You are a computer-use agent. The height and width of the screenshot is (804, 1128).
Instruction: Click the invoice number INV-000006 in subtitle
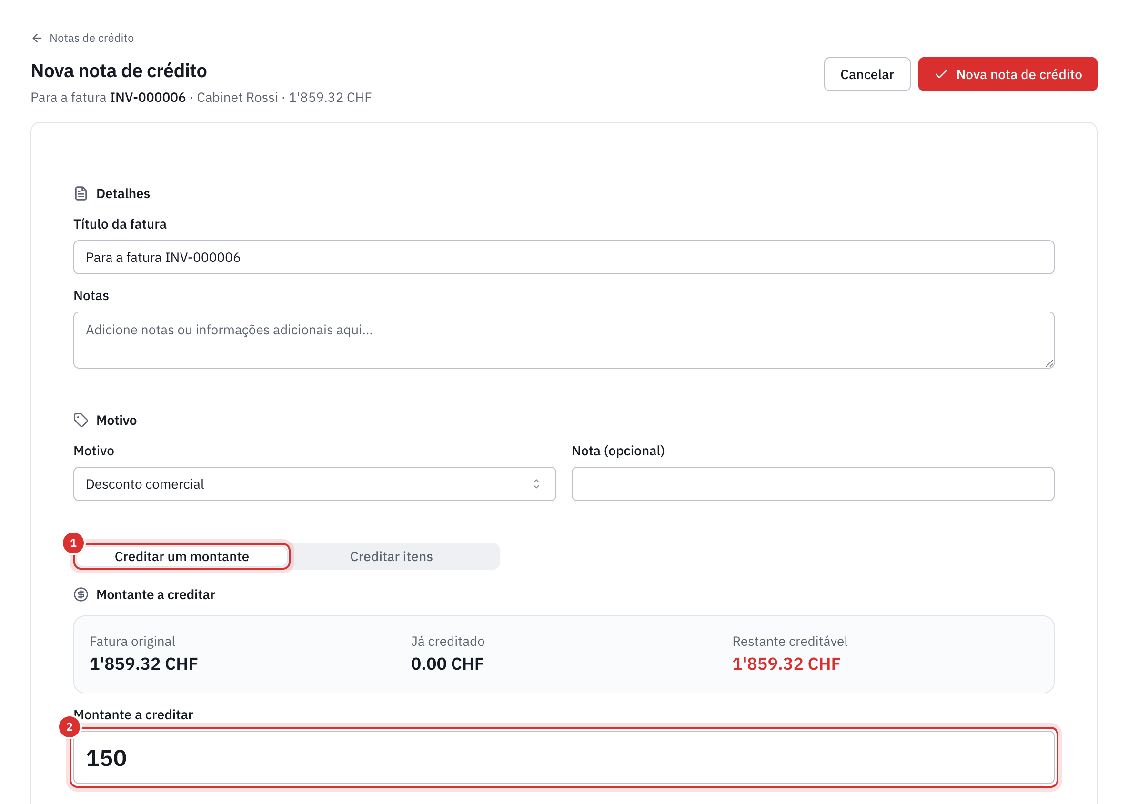(x=148, y=98)
